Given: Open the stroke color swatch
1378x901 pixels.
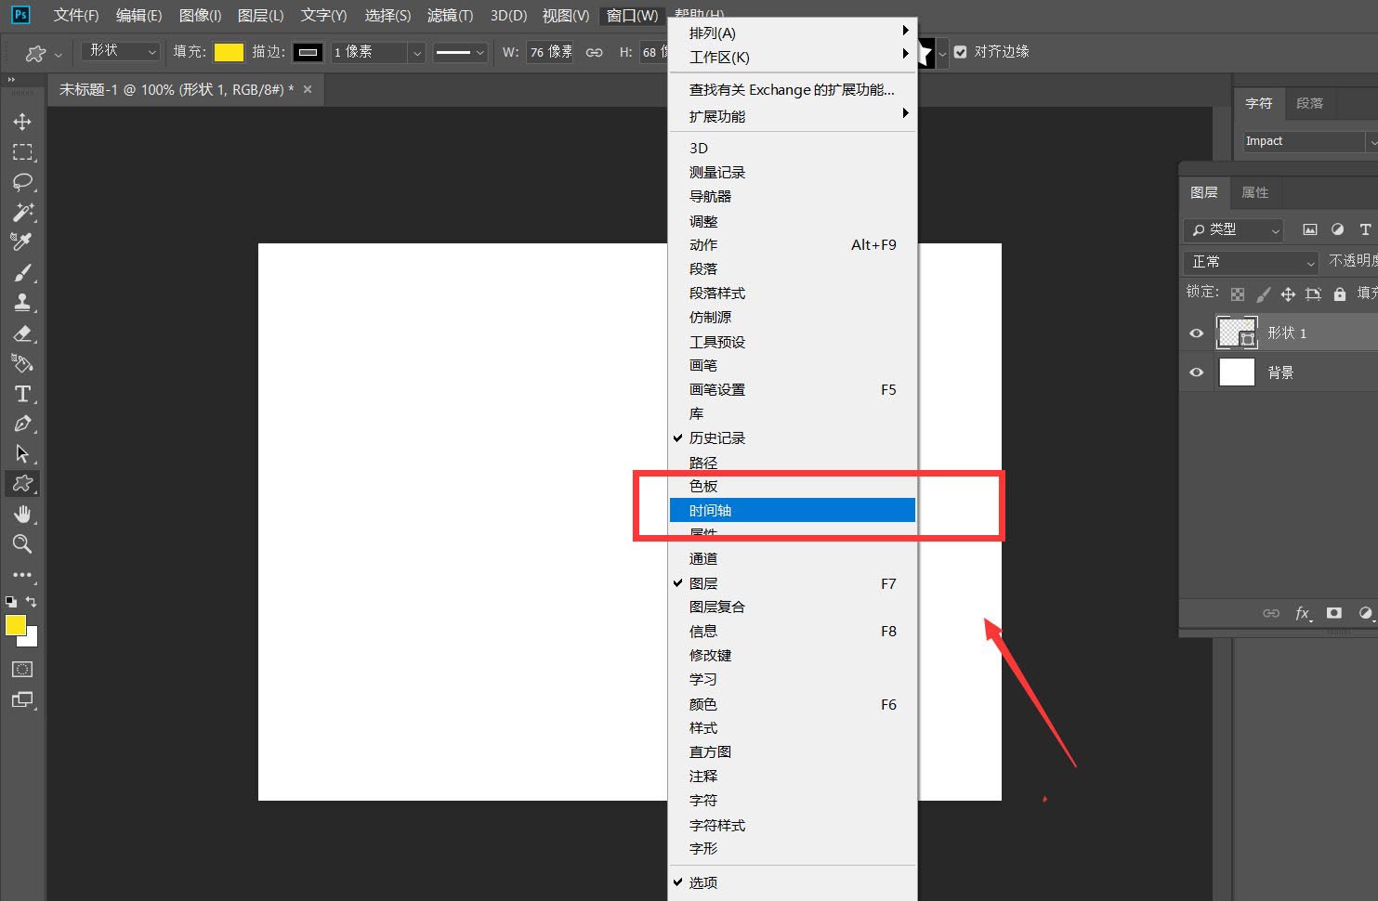Looking at the screenshot, I should click(308, 52).
